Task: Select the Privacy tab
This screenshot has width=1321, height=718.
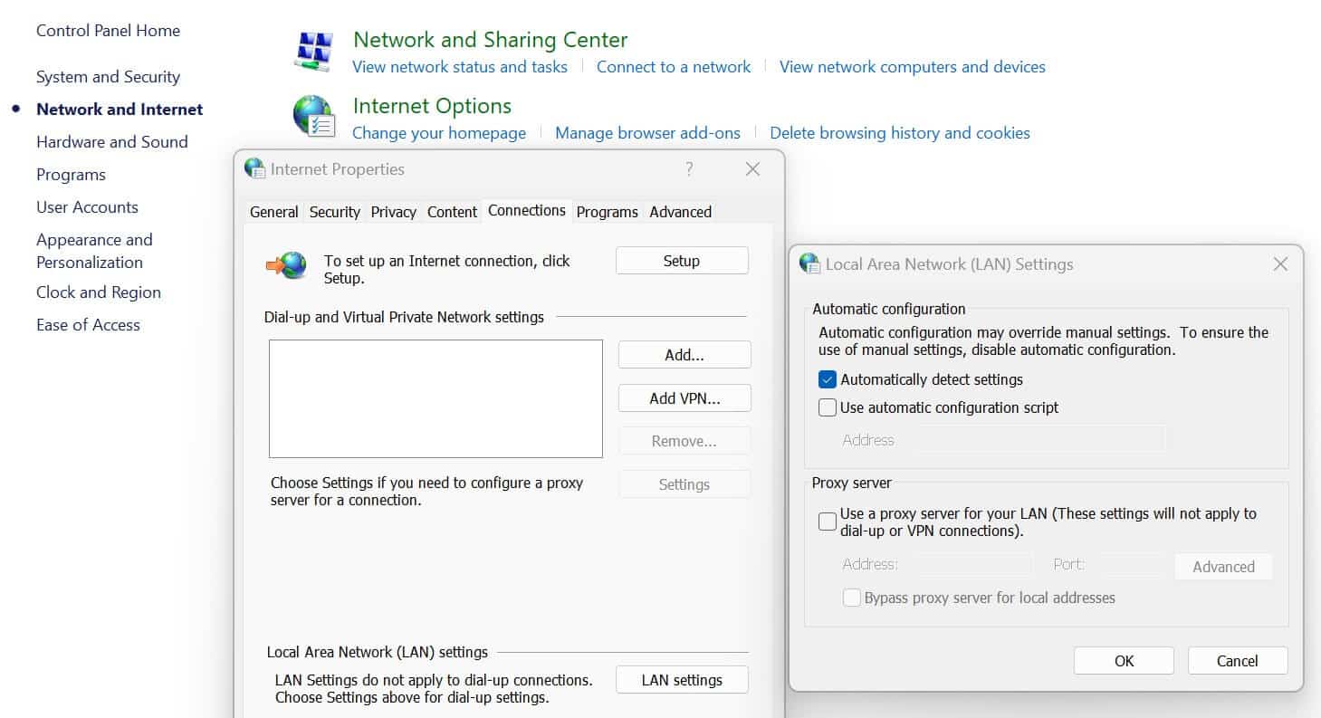Action: pyautogui.click(x=393, y=211)
